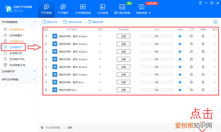Open output folder for file number 1
The image size is (221, 132).
(x=191, y=36)
